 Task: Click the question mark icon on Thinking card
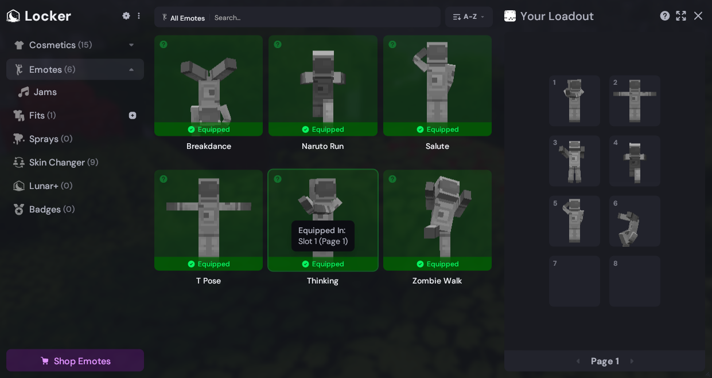point(278,179)
